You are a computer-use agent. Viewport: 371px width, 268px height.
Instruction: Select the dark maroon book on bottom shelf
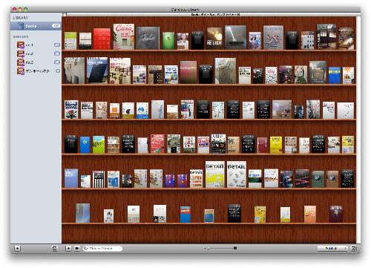336,214
